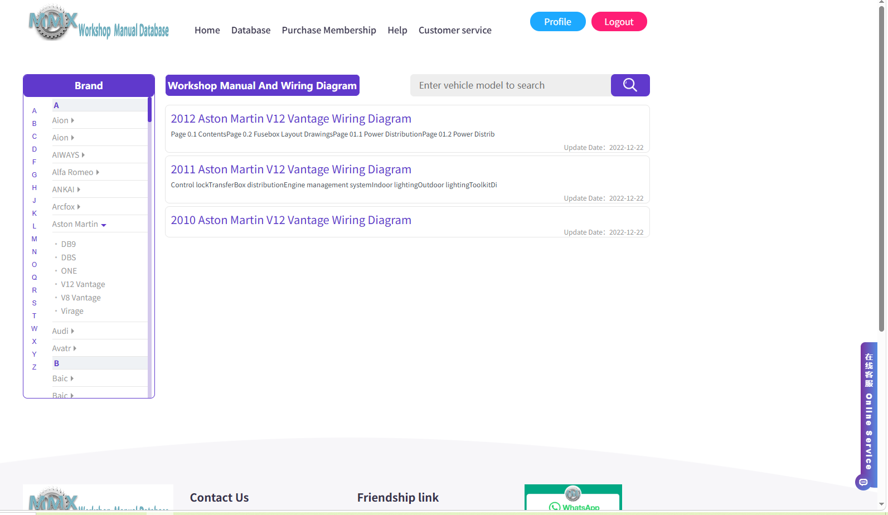Expand the AIWAYS brand
This screenshot has height=515, width=888.
point(68,155)
